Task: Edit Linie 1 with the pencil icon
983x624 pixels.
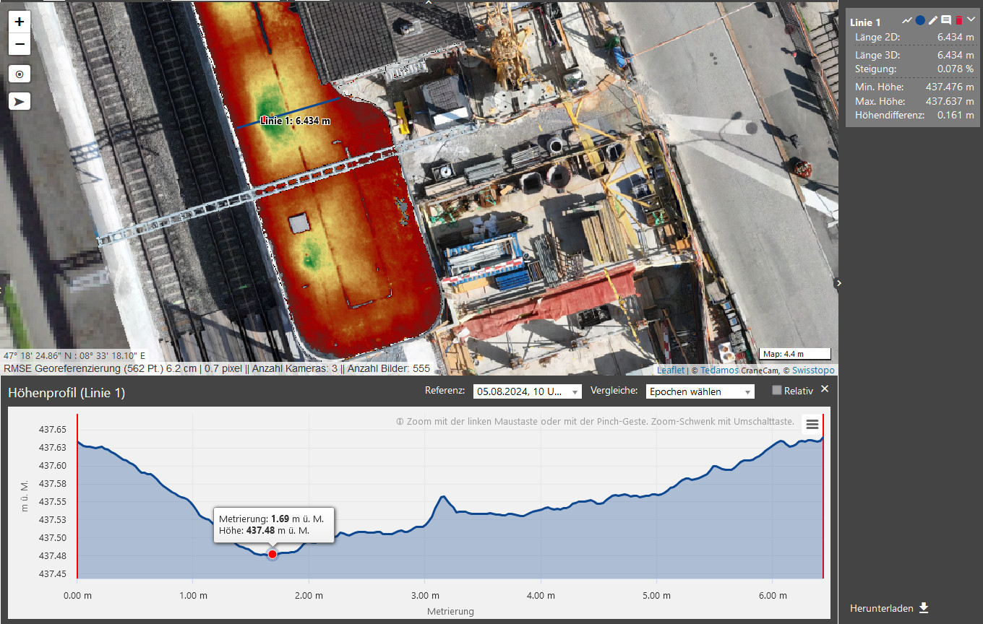Action: tap(933, 21)
